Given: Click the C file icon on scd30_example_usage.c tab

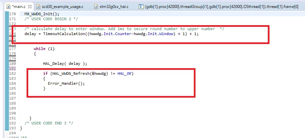Looking at the screenshot, I should click(38, 7).
